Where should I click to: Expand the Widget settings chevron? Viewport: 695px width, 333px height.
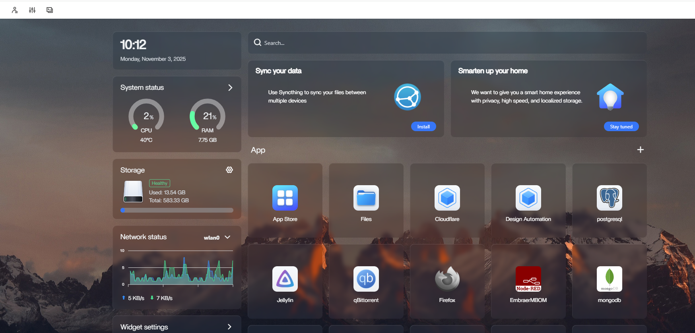229,327
